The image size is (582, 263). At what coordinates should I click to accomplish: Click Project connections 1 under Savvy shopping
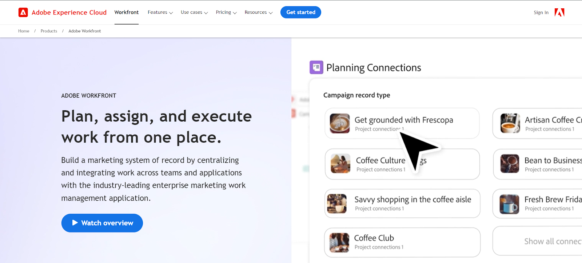pos(379,209)
